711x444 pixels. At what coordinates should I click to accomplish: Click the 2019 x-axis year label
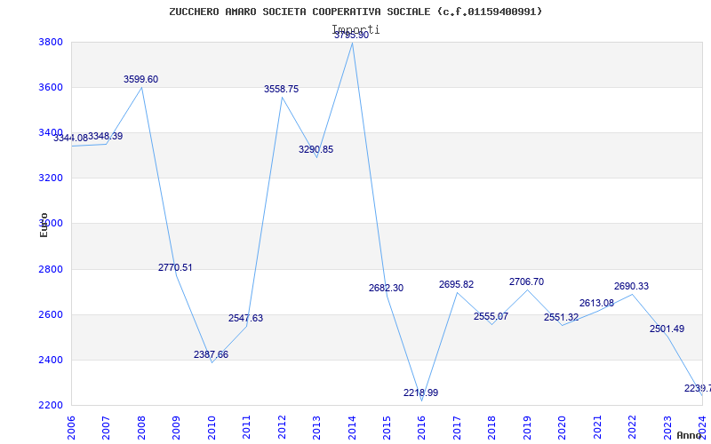point(527,428)
